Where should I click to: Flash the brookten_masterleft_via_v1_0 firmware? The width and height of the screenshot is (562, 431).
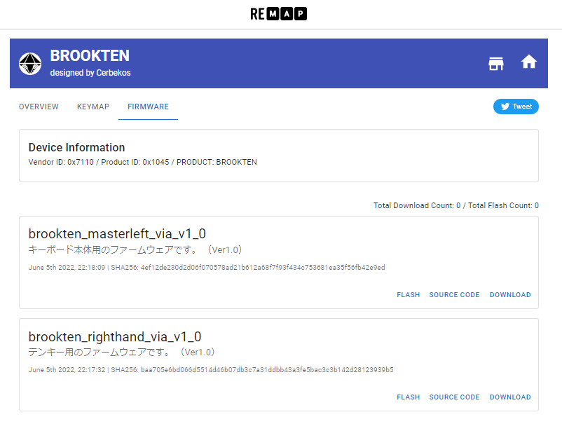click(409, 295)
